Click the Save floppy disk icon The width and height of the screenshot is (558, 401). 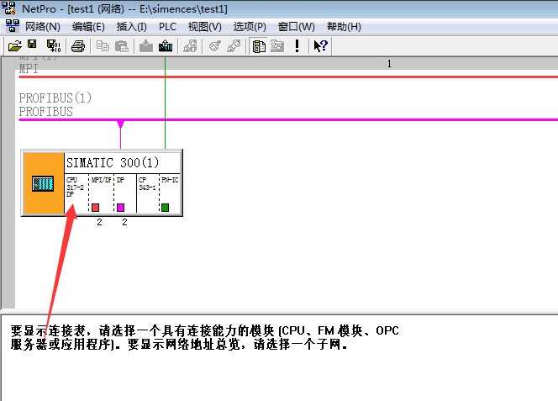point(32,45)
